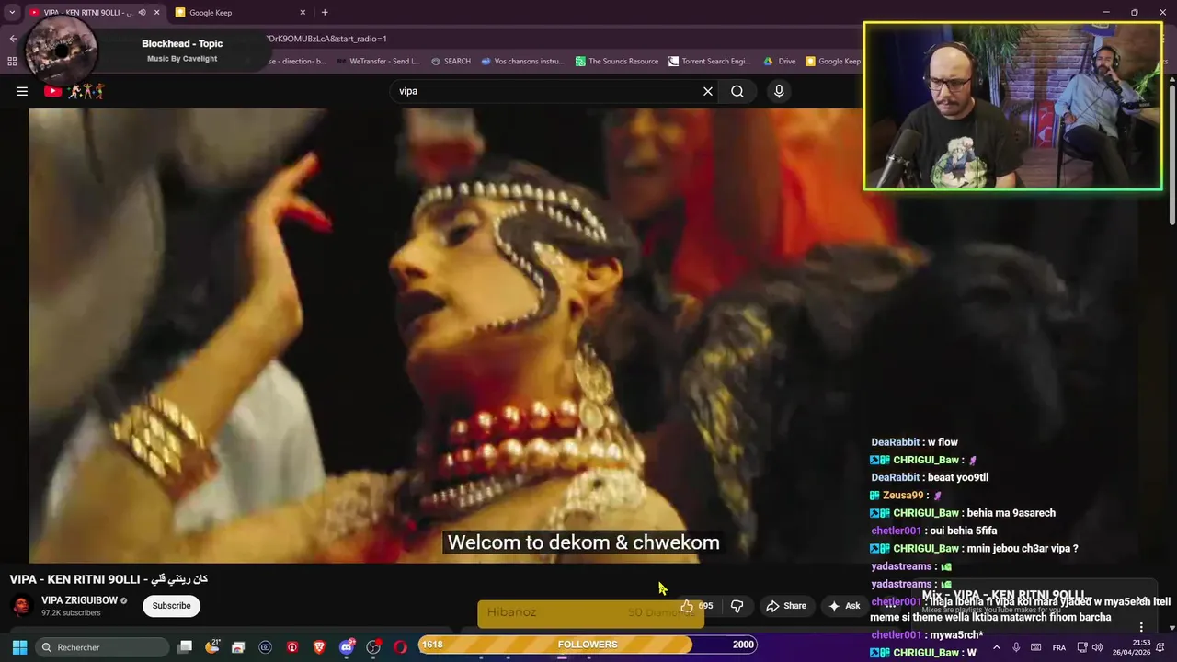Screen dimensions: 1177x662
Task: Open the Opera taskbar icon
Action: pos(400,647)
